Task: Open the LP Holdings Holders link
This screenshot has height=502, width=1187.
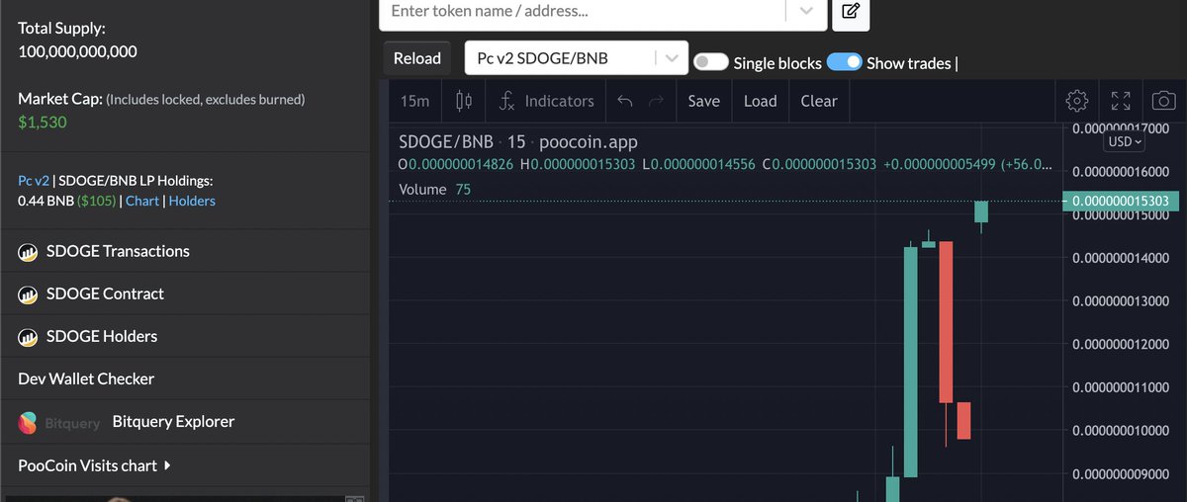Action: (192, 201)
